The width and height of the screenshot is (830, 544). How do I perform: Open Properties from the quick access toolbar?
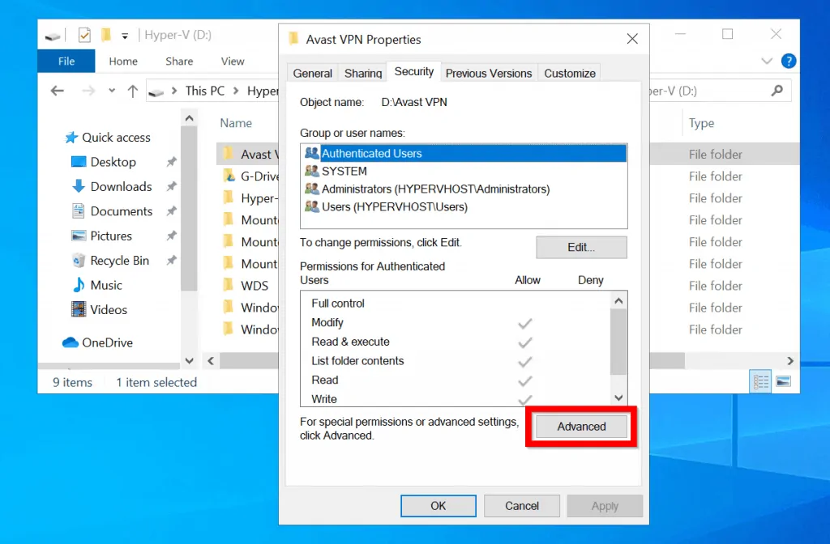83,35
